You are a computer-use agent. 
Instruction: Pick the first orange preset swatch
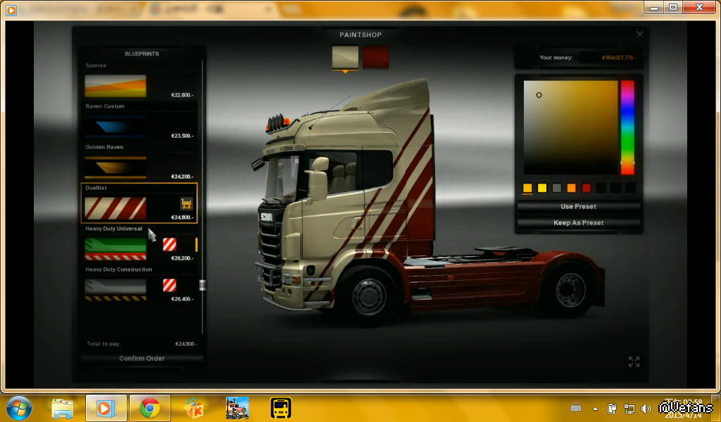pos(527,188)
